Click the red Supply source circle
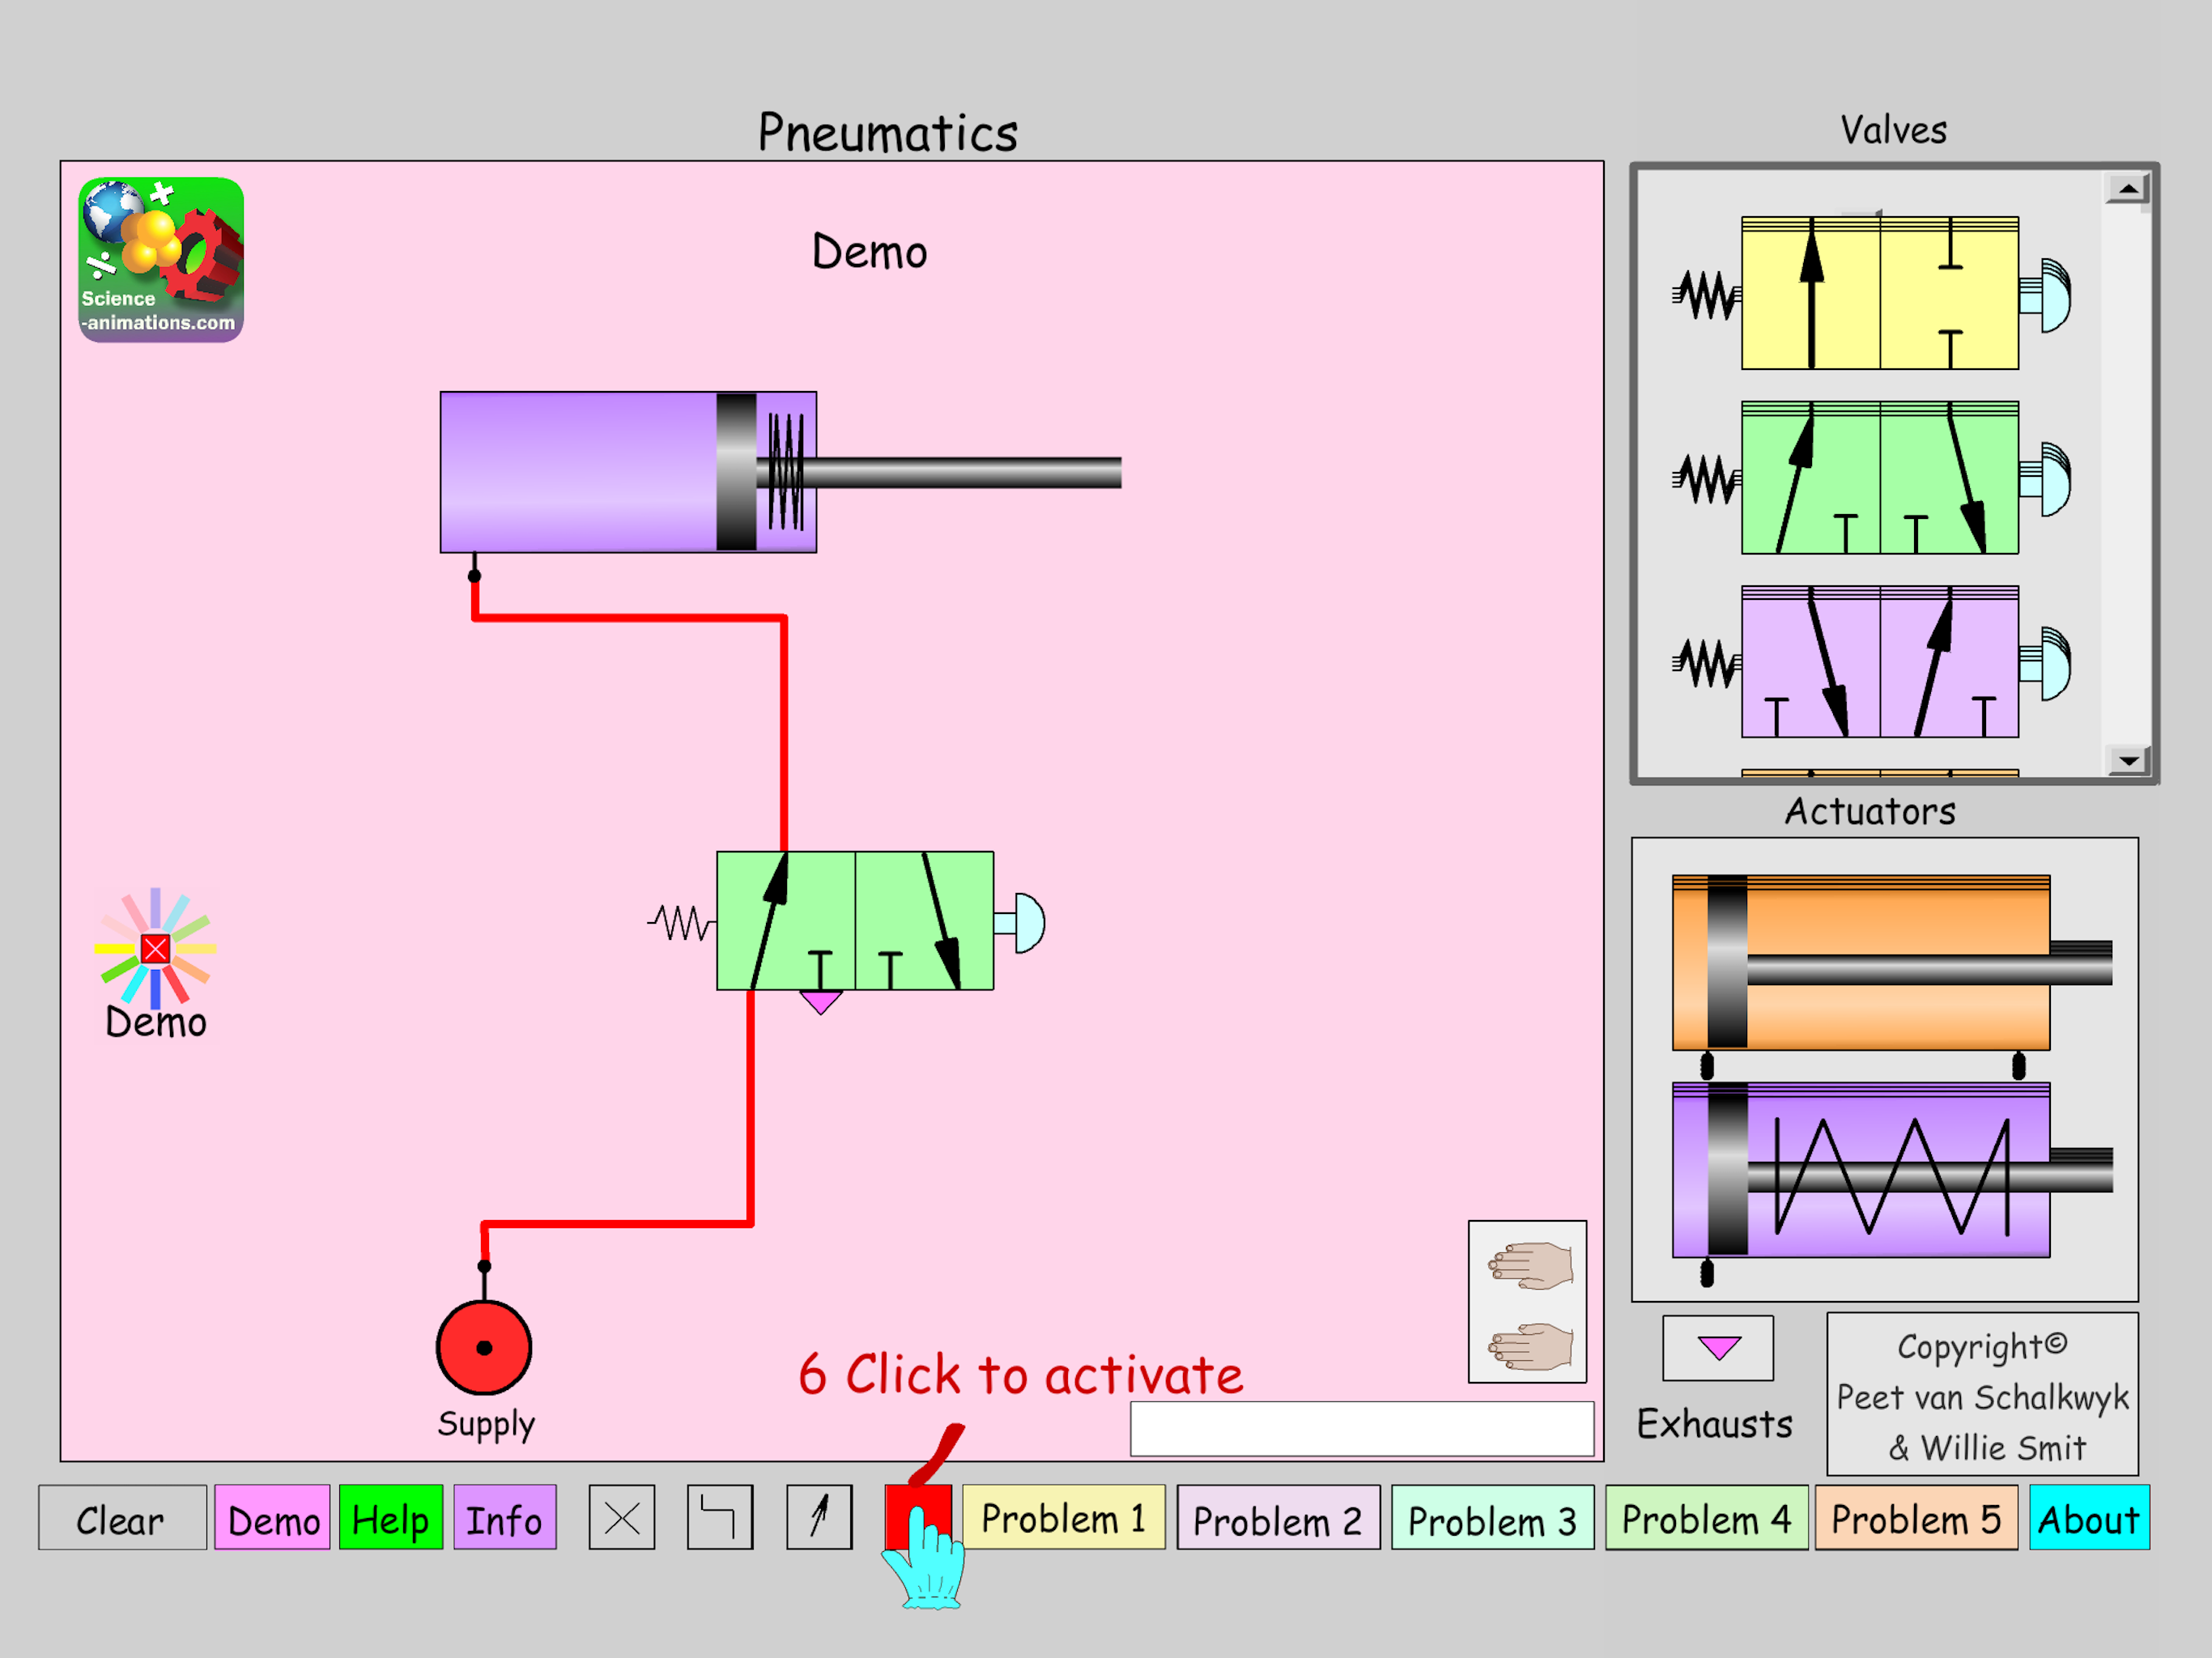Viewport: 2212px width, 1658px height. pos(484,1347)
